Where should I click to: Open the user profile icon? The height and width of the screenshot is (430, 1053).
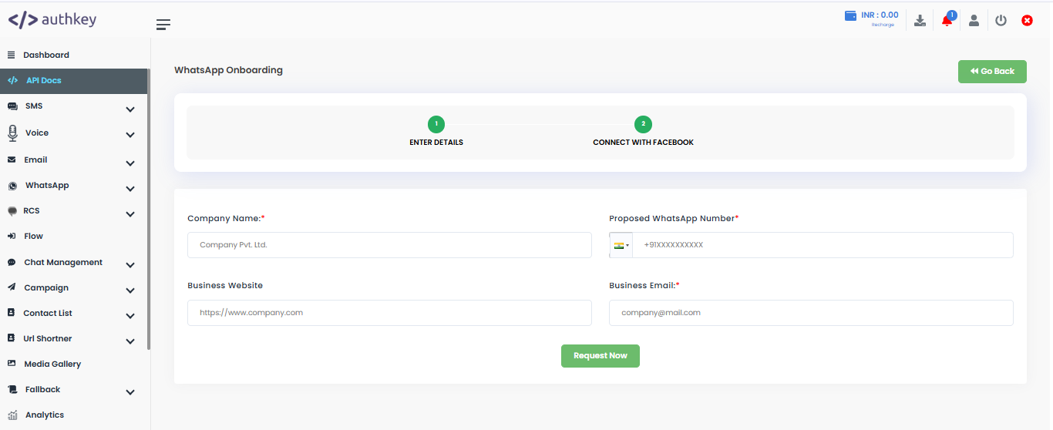coord(974,21)
